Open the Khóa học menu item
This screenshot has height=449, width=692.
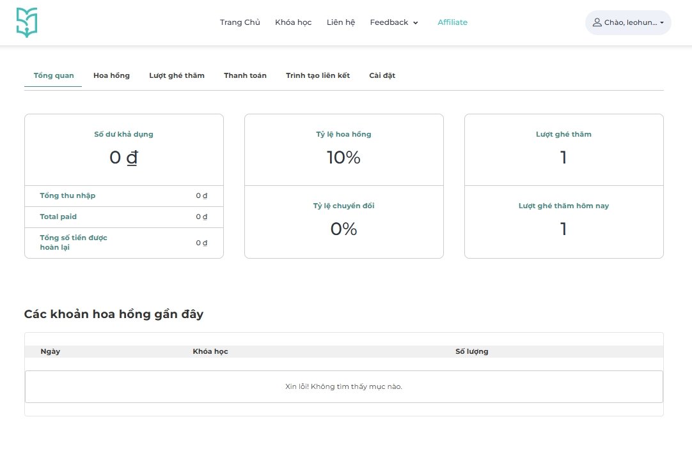click(293, 22)
